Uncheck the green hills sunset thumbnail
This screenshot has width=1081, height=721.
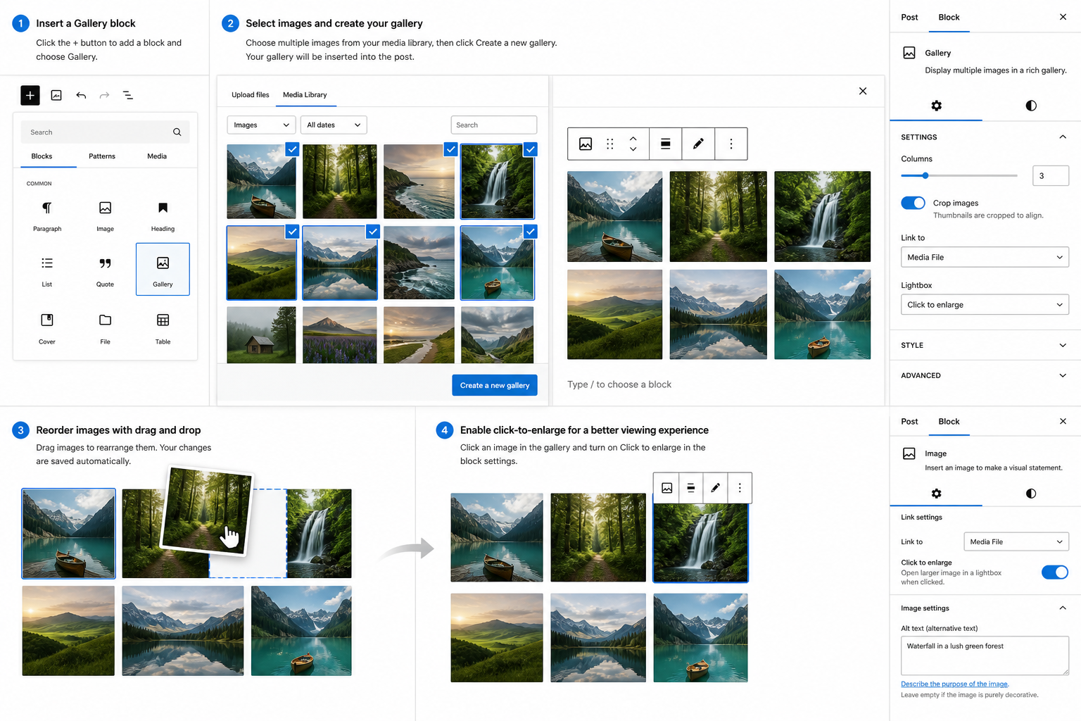pyautogui.click(x=293, y=231)
